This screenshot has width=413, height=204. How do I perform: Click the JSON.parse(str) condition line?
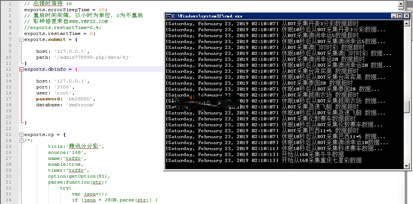point(115,200)
